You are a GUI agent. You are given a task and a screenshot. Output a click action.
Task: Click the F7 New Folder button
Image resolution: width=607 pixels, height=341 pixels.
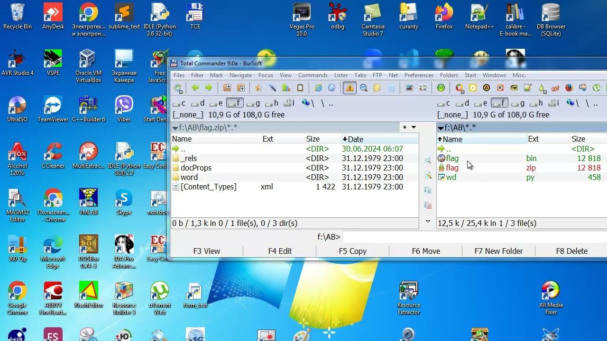(x=499, y=251)
